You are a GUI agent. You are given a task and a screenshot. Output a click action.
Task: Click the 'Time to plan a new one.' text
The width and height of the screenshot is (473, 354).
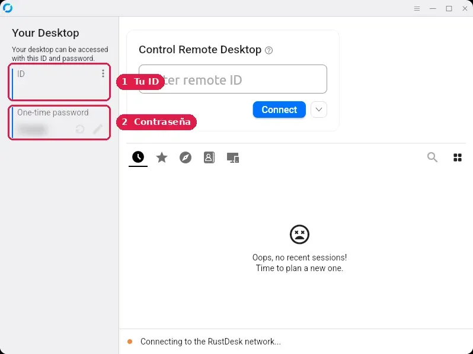pos(299,268)
